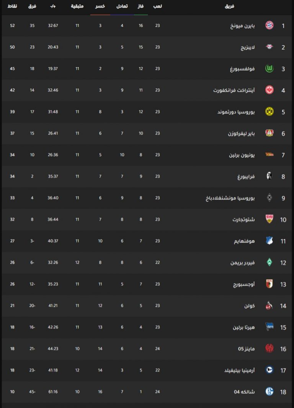This screenshot has width=294, height=408.
Task: Click the Bayer Leverkusen crest
Action: point(269,133)
